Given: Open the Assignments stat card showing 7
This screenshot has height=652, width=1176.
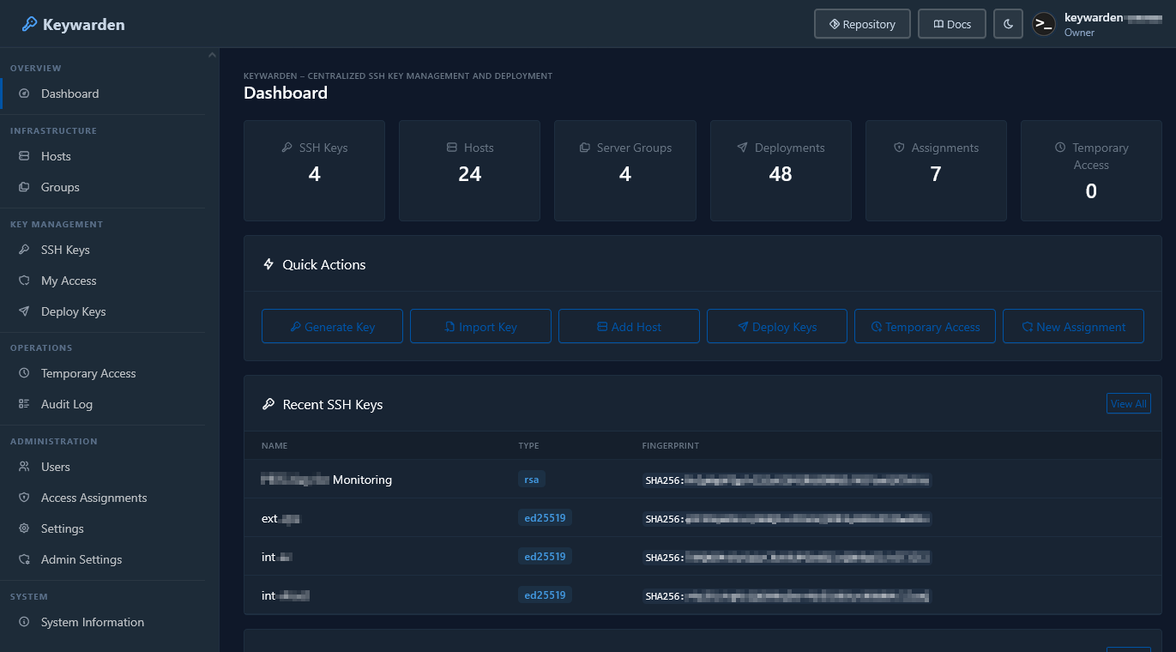Looking at the screenshot, I should tap(936, 171).
